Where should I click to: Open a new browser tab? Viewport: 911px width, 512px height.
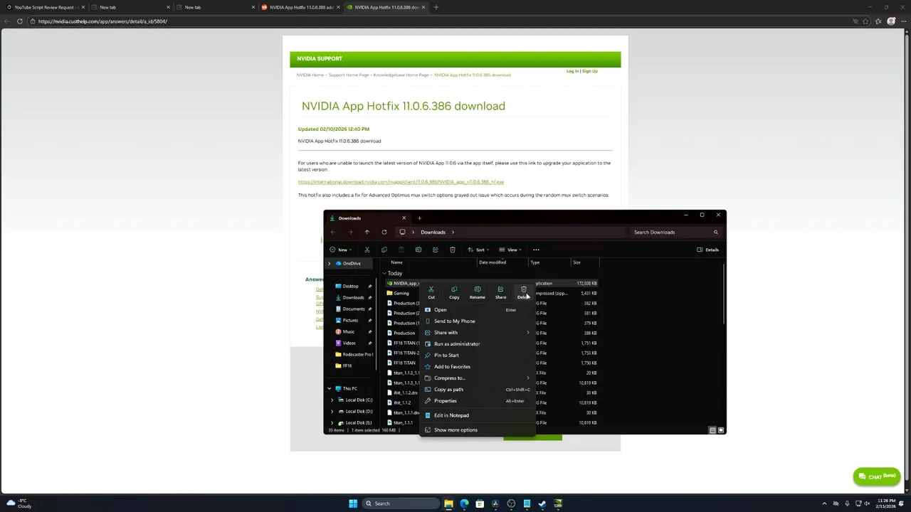pos(436,7)
